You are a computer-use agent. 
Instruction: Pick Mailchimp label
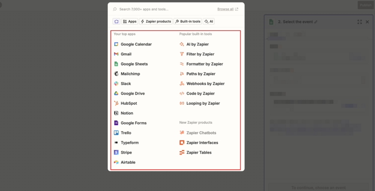(x=130, y=74)
